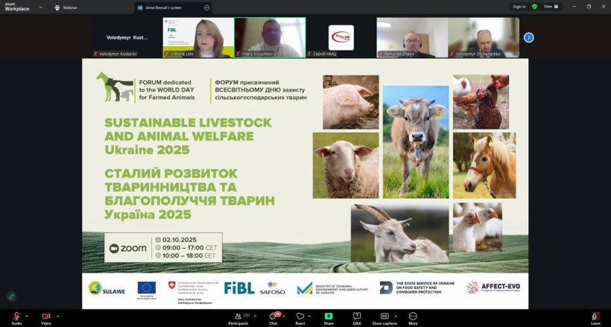Screen dimensions: 611x327
Task: Click the Sign in button
Action: click(x=519, y=7)
